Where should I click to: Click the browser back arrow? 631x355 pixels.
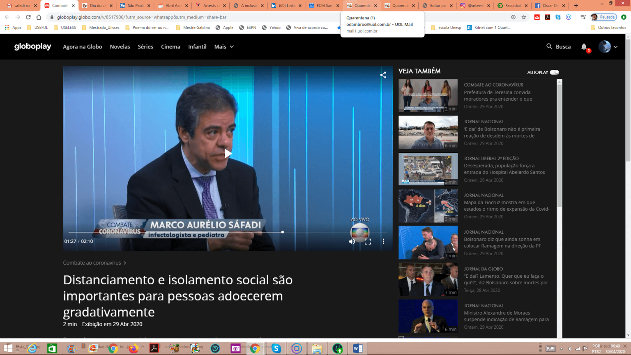[7, 17]
